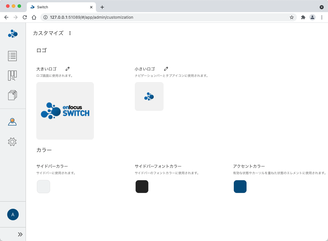Image resolution: width=328 pixels, height=241 pixels.
Task: Edit the 小さいロゴ with pencil icon
Action: point(166,69)
